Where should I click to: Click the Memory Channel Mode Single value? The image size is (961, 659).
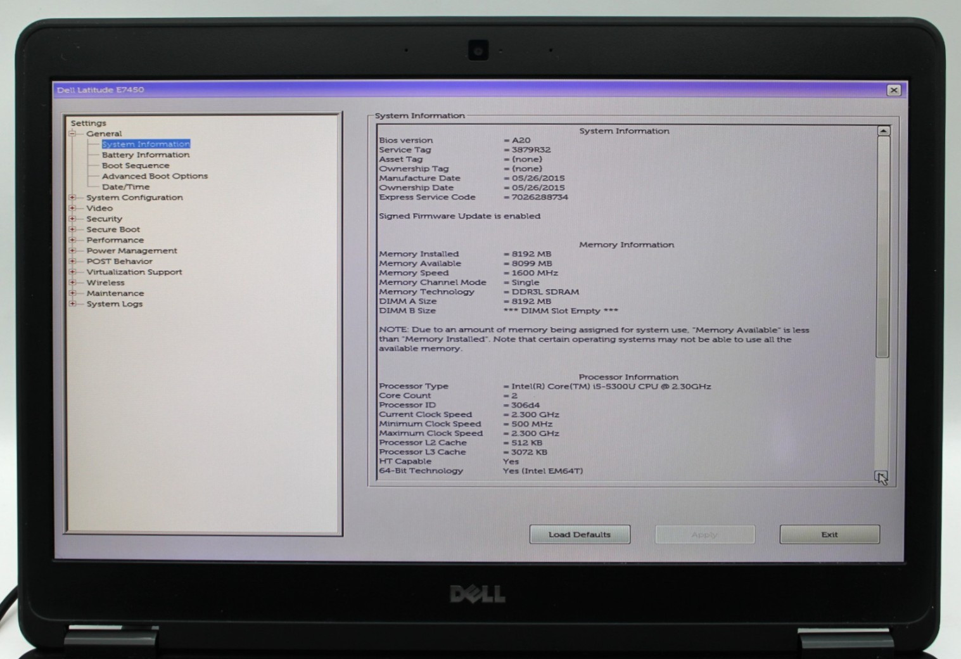525,283
